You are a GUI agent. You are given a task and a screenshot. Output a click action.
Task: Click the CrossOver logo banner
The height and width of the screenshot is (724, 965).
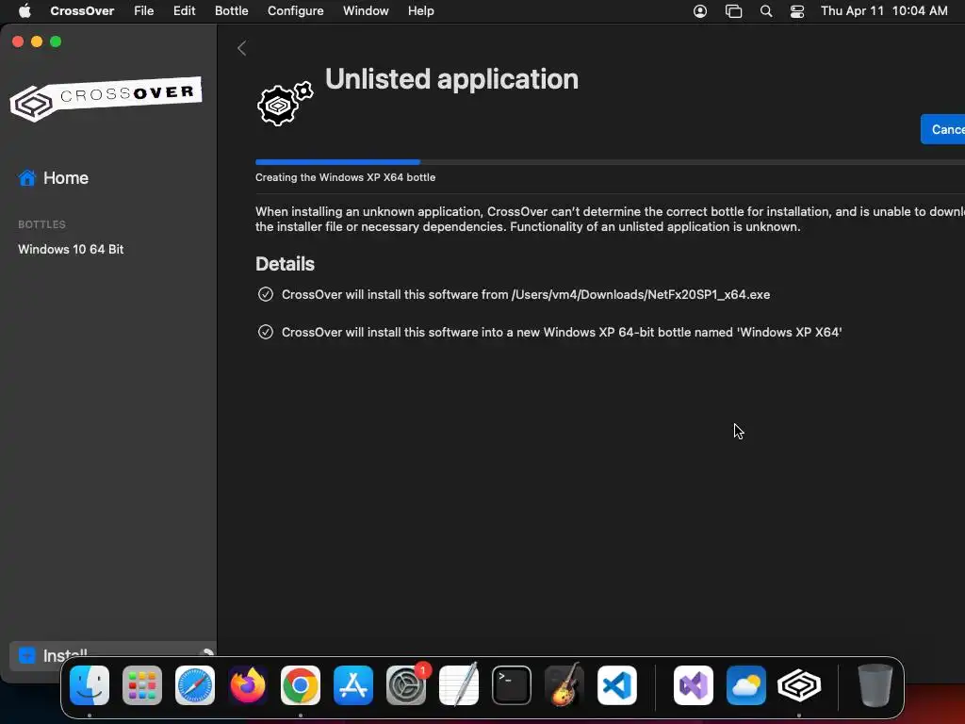pyautogui.click(x=106, y=98)
